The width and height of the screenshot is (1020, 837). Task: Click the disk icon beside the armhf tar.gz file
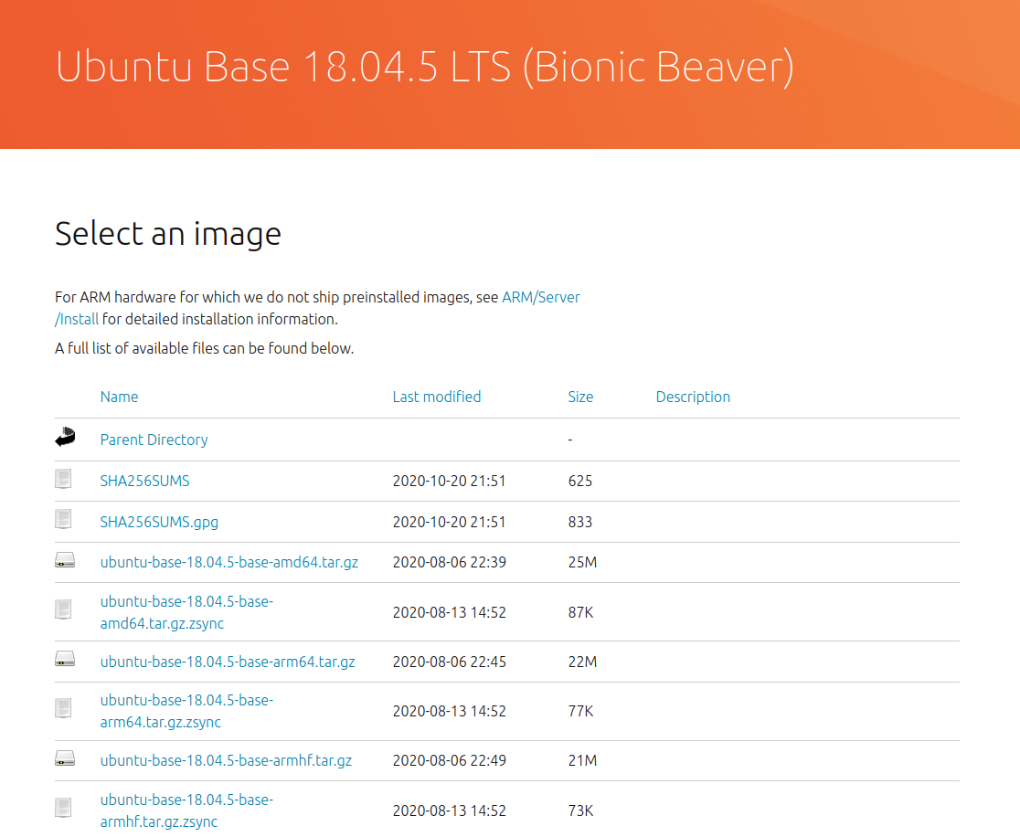(63, 758)
